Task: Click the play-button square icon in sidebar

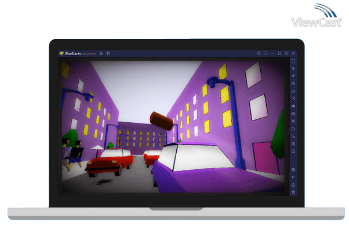Action: tap(293, 83)
